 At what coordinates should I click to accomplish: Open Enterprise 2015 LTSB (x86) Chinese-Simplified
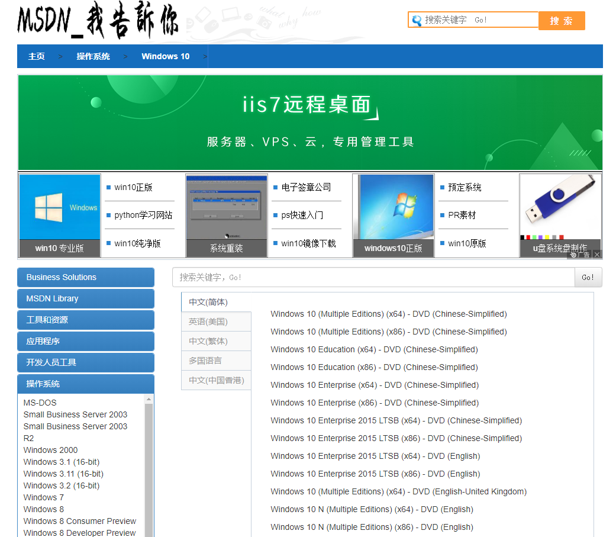coord(396,438)
